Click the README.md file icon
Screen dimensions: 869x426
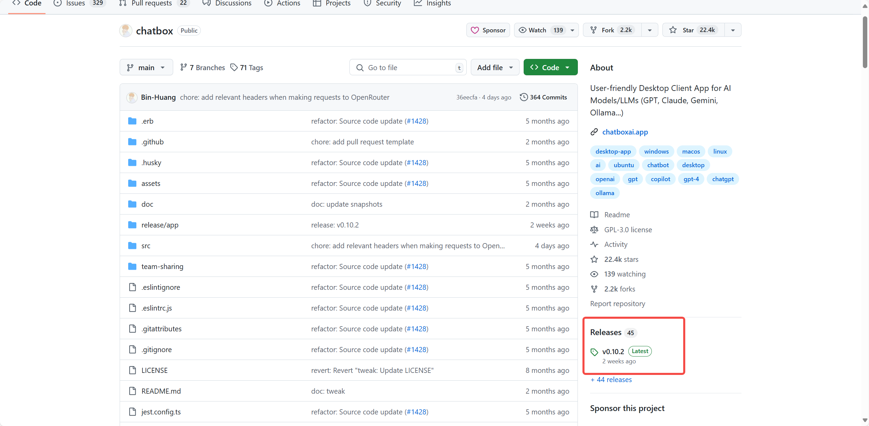[x=132, y=391]
